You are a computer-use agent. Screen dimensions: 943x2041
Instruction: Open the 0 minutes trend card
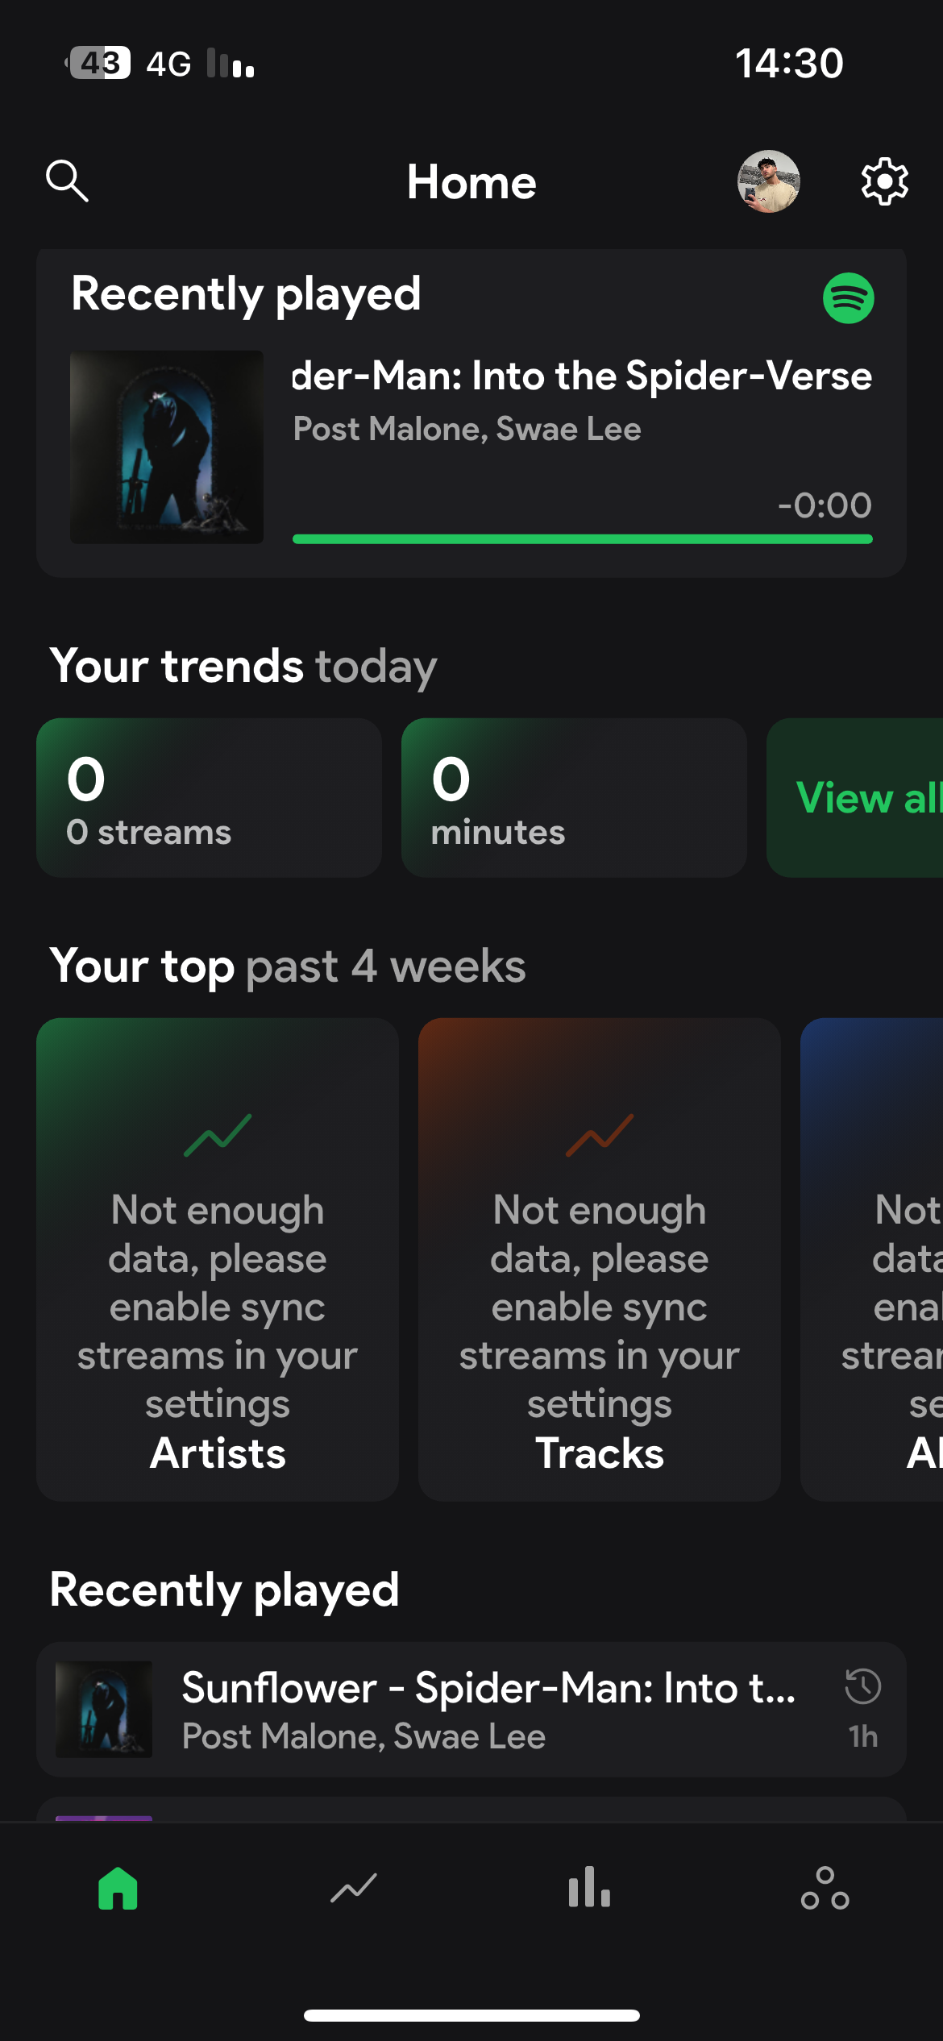point(574,798)
